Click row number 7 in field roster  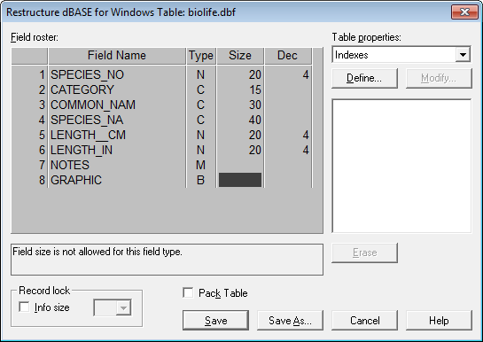pyautogui.click(x=42, y=165)
